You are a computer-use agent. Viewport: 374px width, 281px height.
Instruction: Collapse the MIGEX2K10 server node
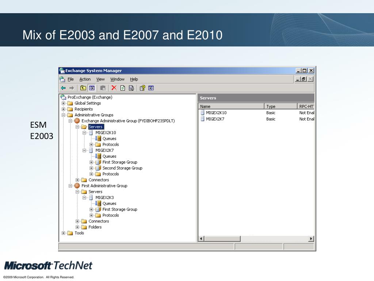point(84,132)
